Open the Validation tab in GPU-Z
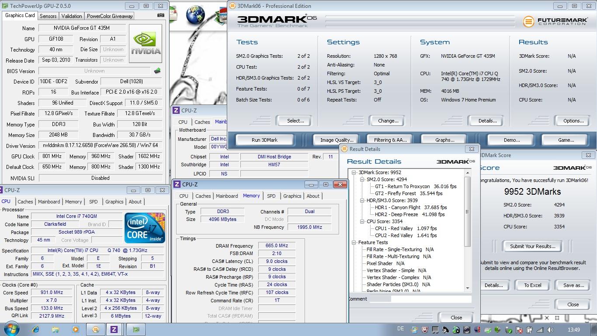597x336 pixels. coord(72,16)
